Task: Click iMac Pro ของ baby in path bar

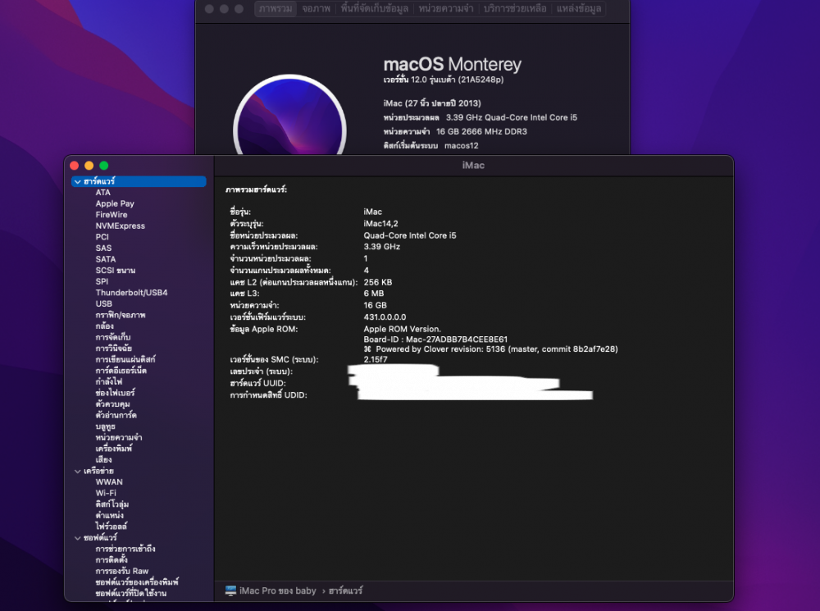Action: pos(278,590)
